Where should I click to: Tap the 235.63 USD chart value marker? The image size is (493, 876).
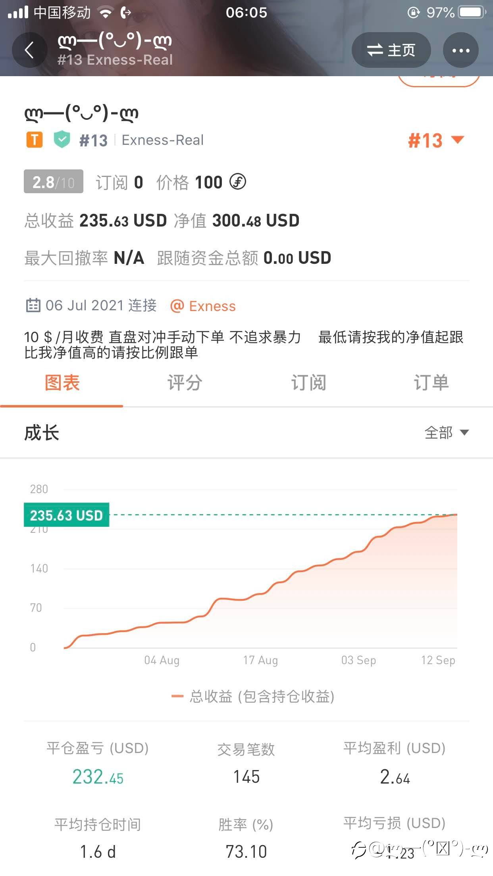[66, 515]
